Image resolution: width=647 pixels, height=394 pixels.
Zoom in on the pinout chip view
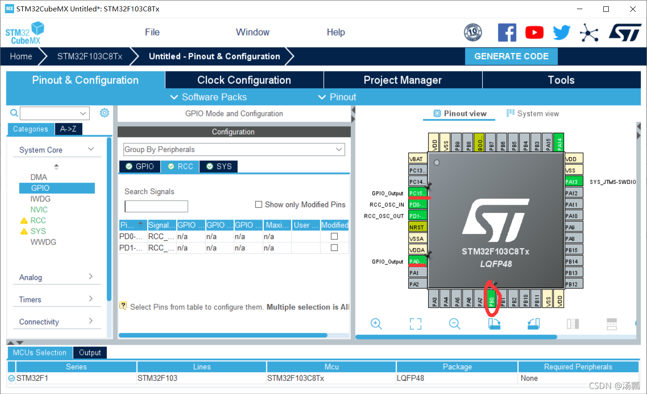(376, 323)
